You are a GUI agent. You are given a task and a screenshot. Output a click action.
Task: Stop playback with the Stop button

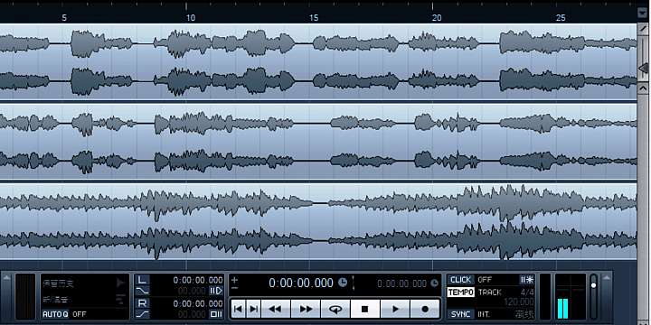[365, 309]
